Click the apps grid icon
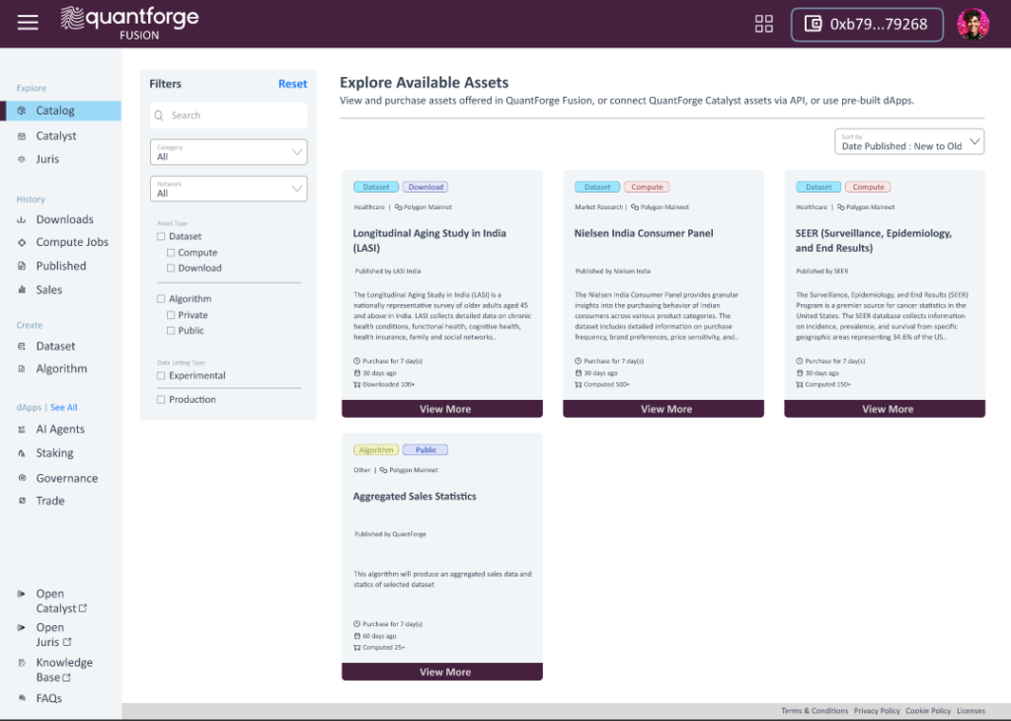 (763, 24)
